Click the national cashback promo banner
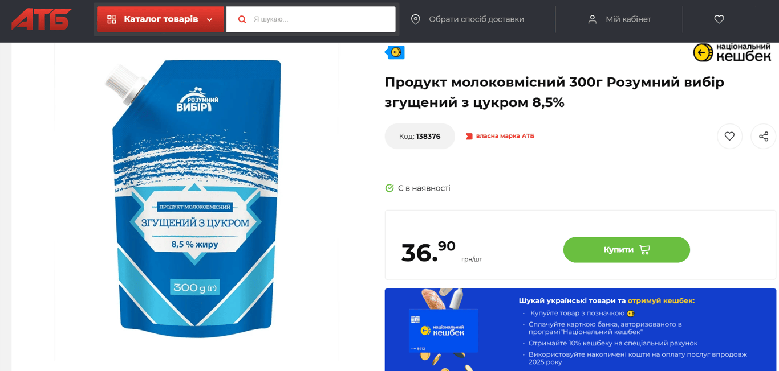 (581, 329)
